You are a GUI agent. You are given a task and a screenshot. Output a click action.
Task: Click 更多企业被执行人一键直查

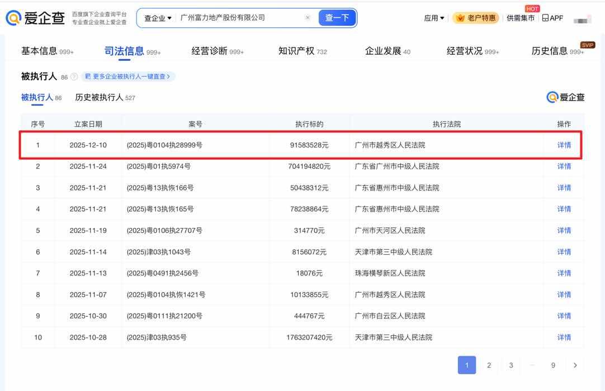point(130,76)
